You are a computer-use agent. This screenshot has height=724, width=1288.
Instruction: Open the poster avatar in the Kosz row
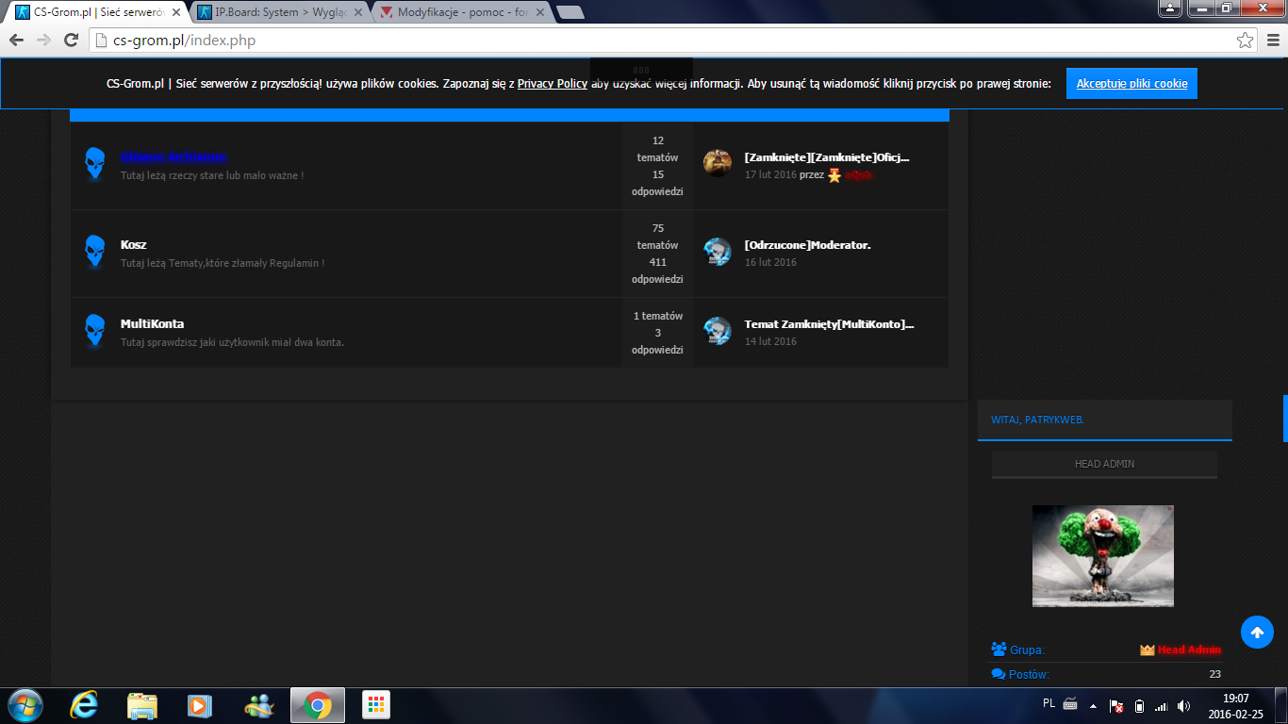click(x=718, y=252)
